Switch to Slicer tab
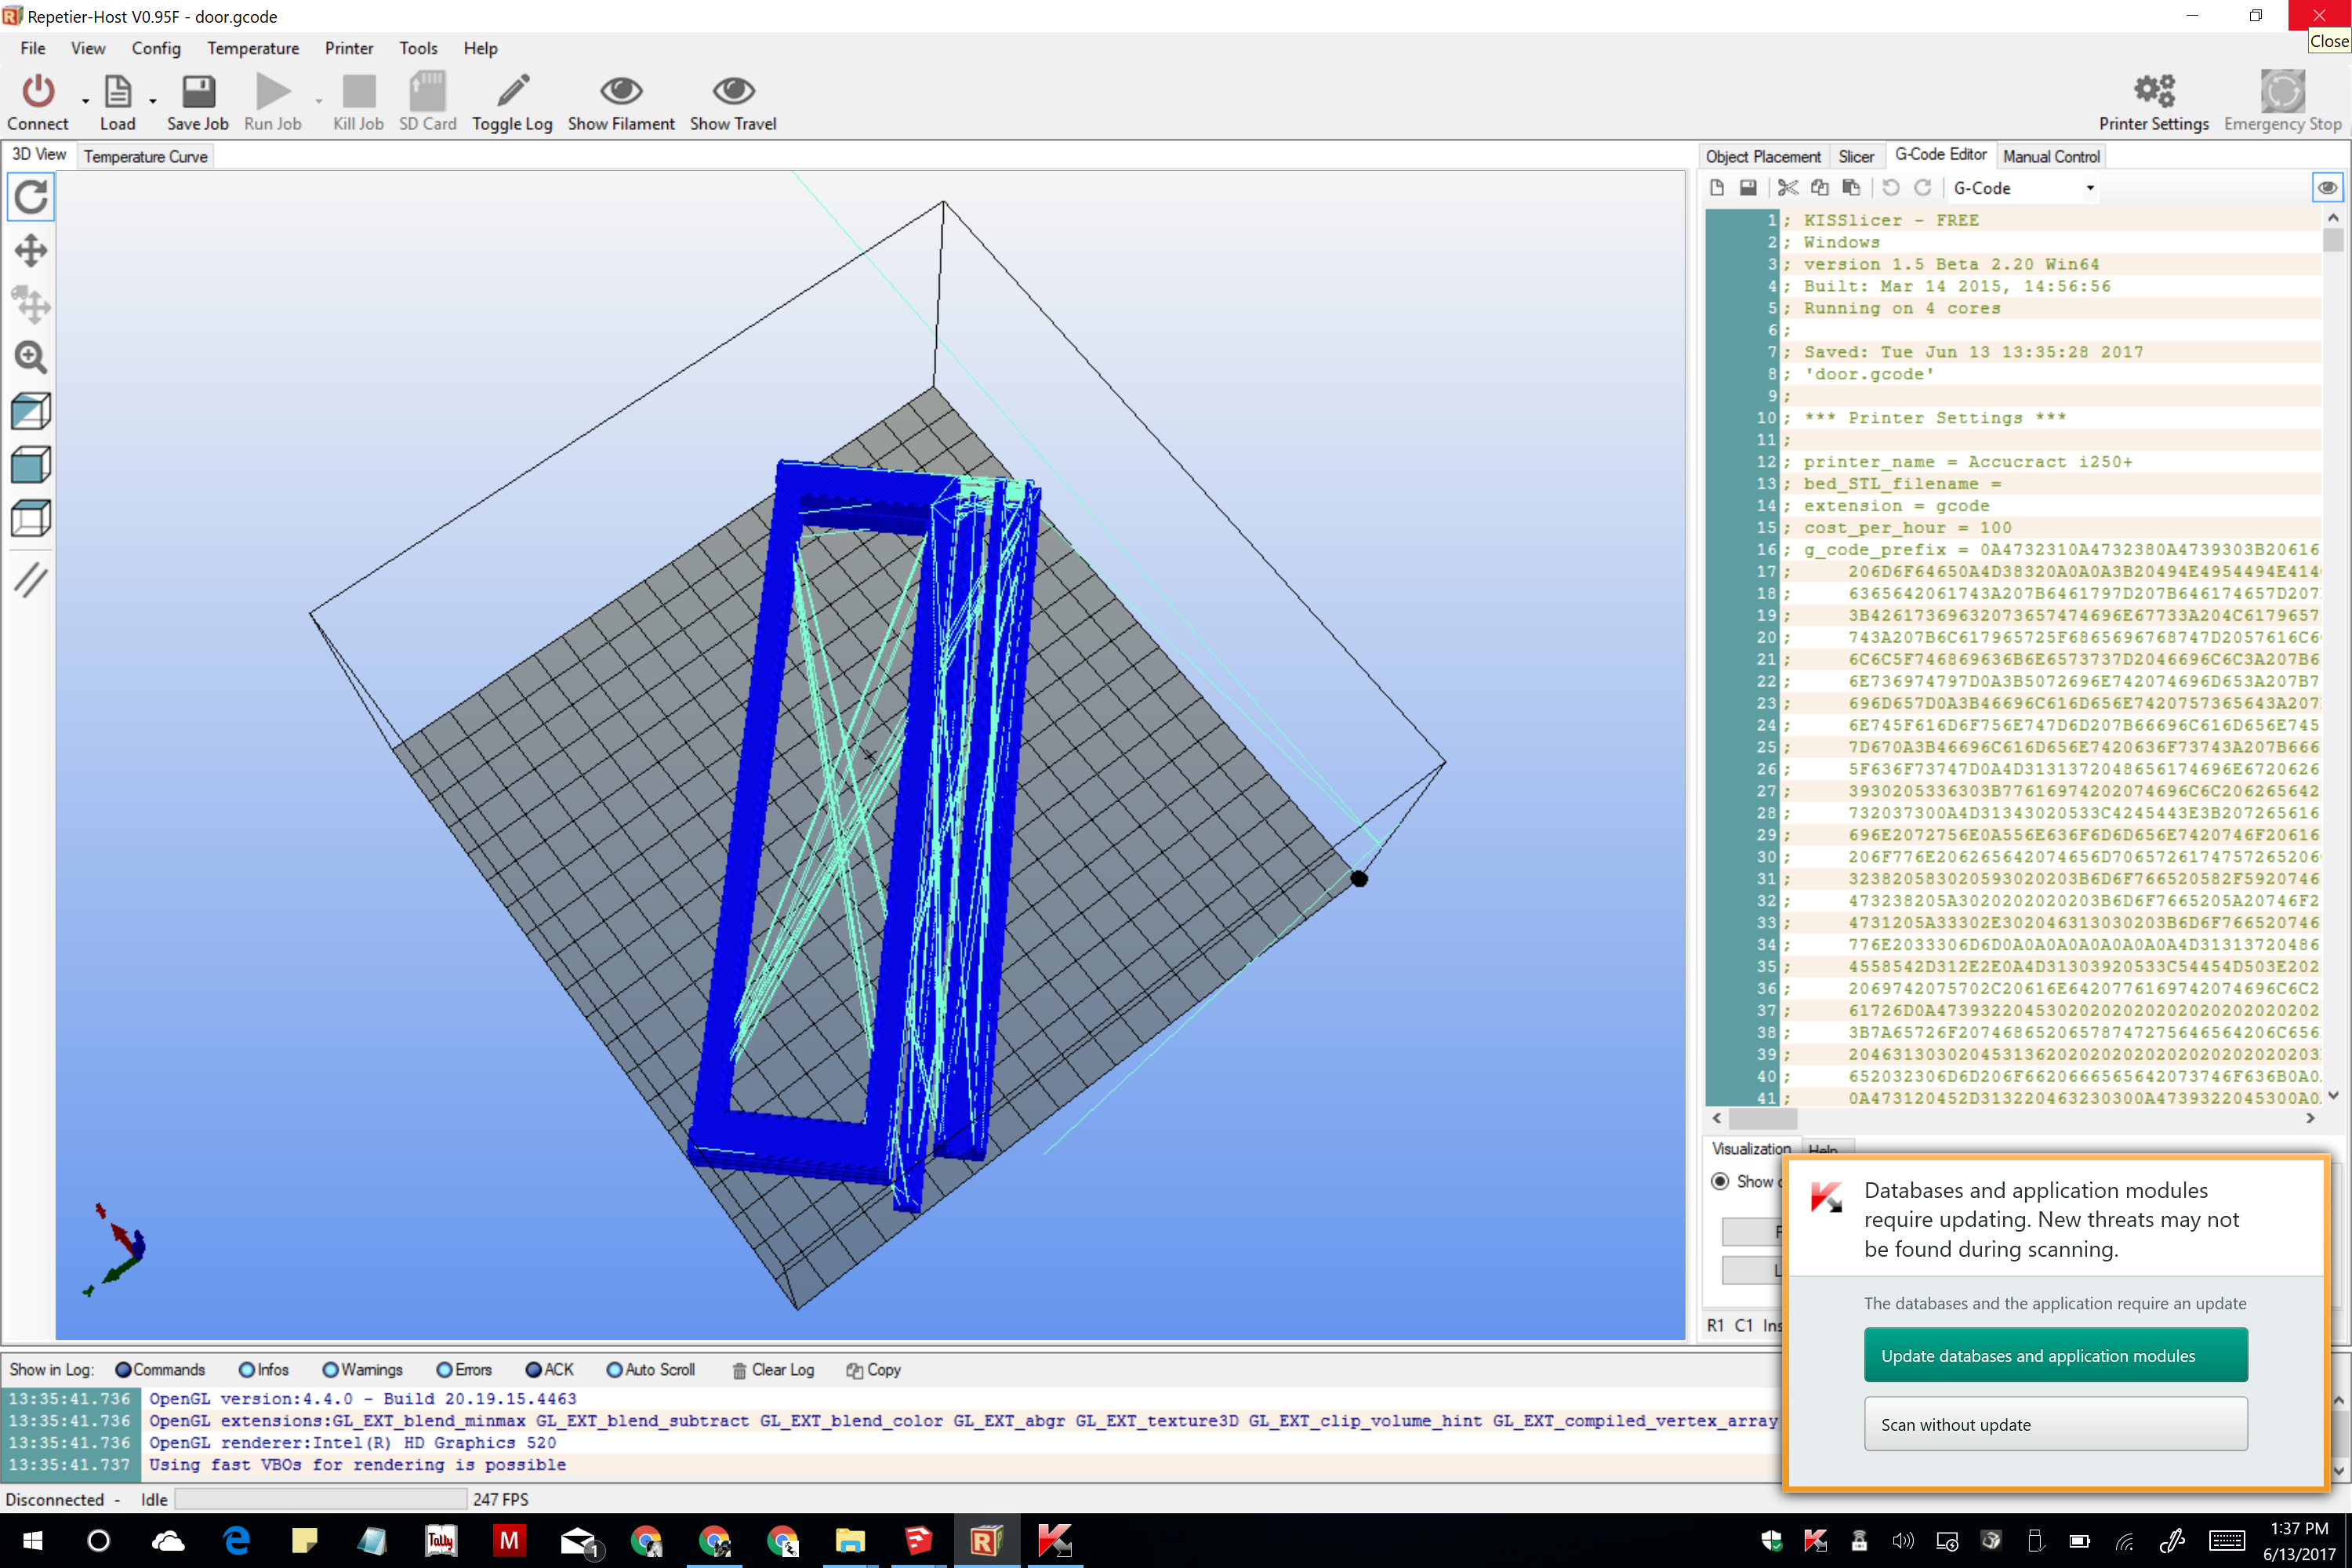2352x1568 pixels. 1856,157
